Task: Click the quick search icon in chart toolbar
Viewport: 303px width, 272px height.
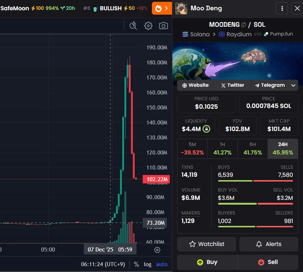Action: (x=133, y=26)
